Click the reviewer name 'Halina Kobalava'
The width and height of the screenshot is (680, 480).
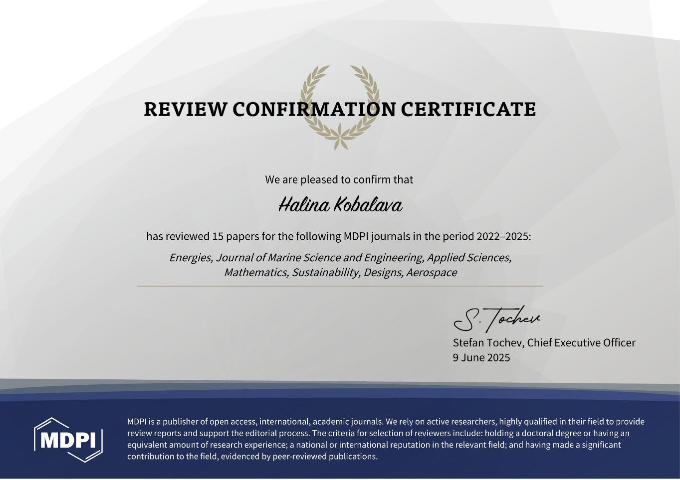340,205
